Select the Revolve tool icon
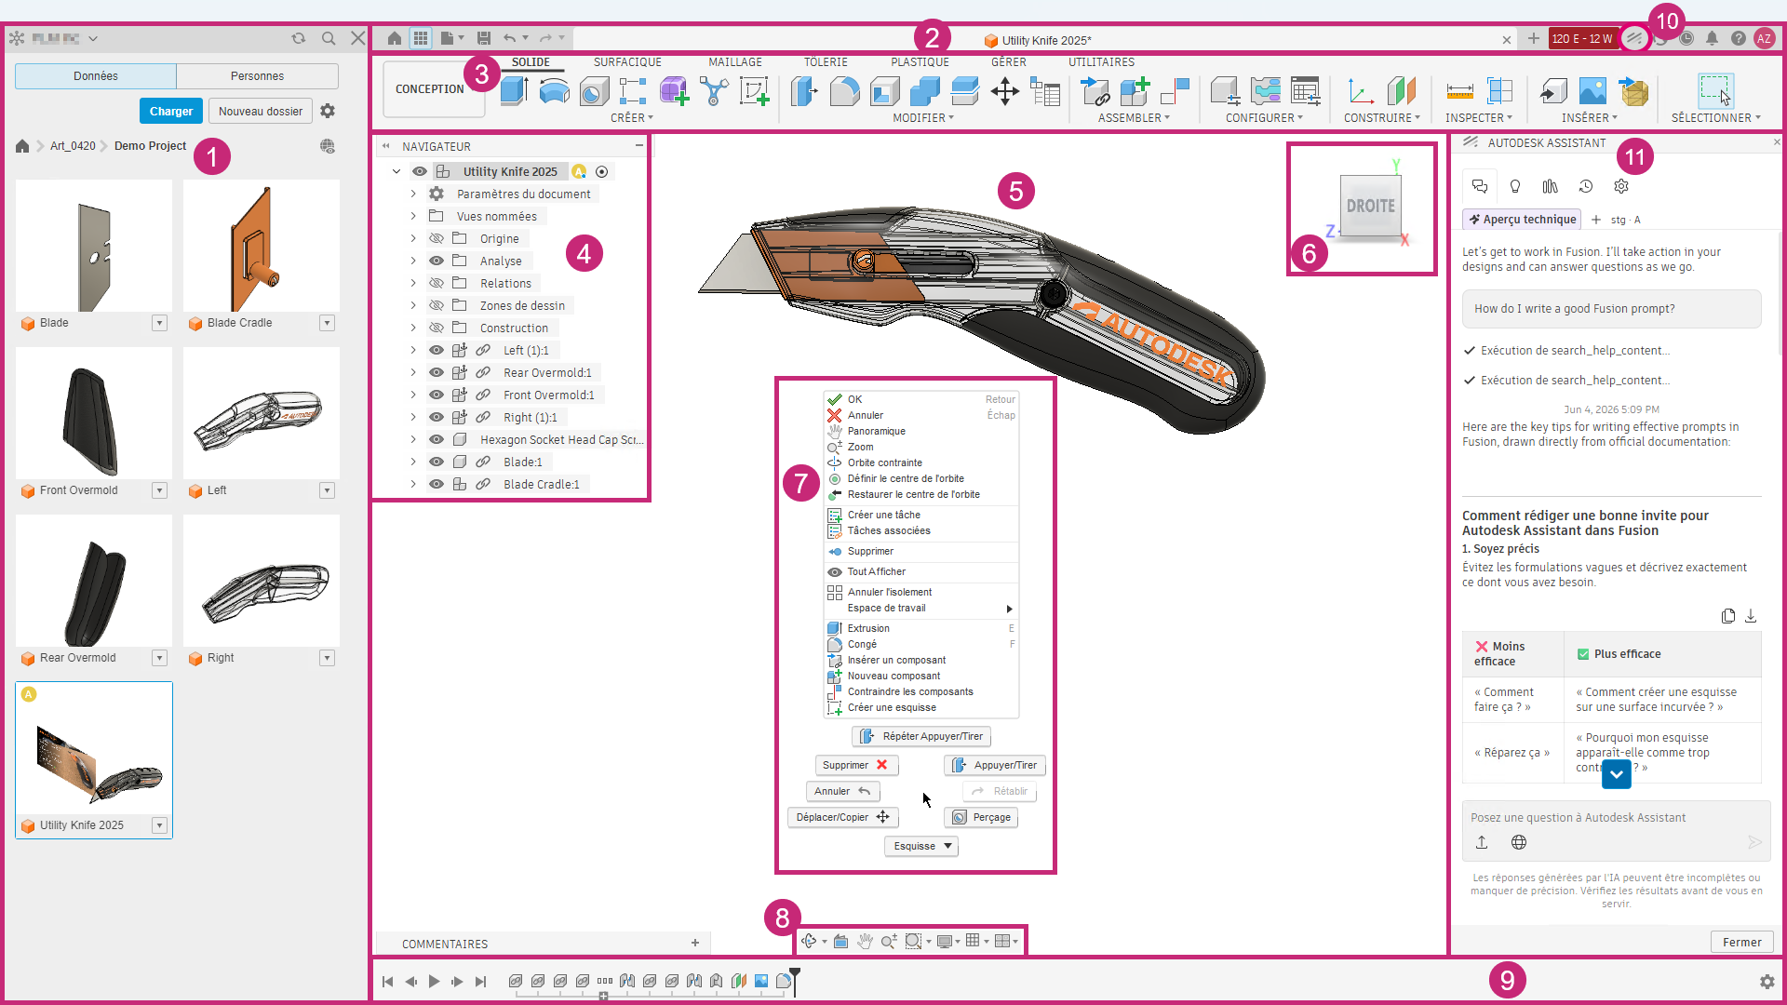1787x1005 pixels. coord(554,91)
